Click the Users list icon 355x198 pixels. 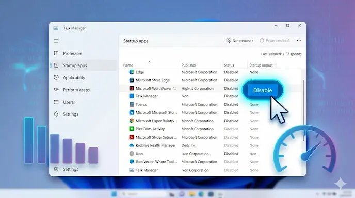pyautogui.click(x=56, y=102)
